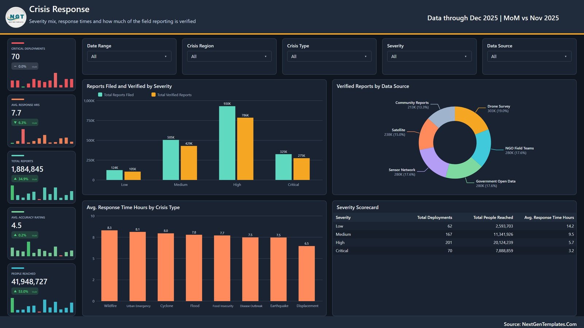Viewport: 584px width, 328px height.
Task: Select the High row in Severity Scorecard
Action: coord(454,242)
